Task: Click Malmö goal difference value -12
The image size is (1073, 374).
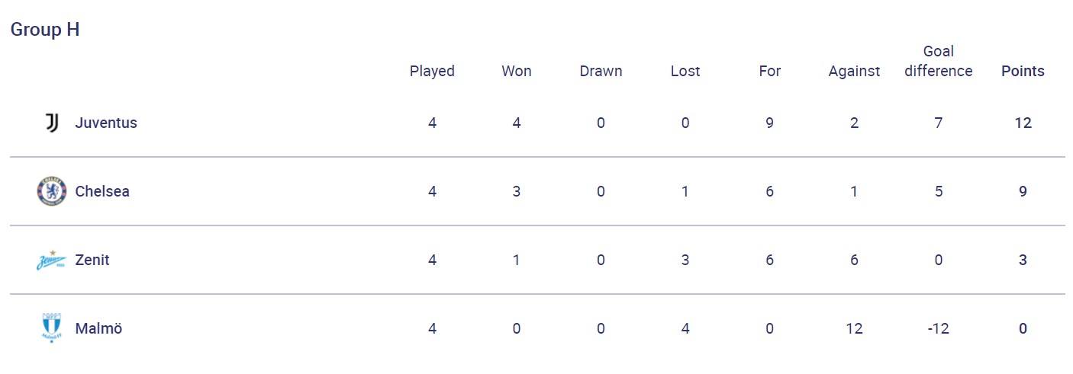Action: click(938, 328)
